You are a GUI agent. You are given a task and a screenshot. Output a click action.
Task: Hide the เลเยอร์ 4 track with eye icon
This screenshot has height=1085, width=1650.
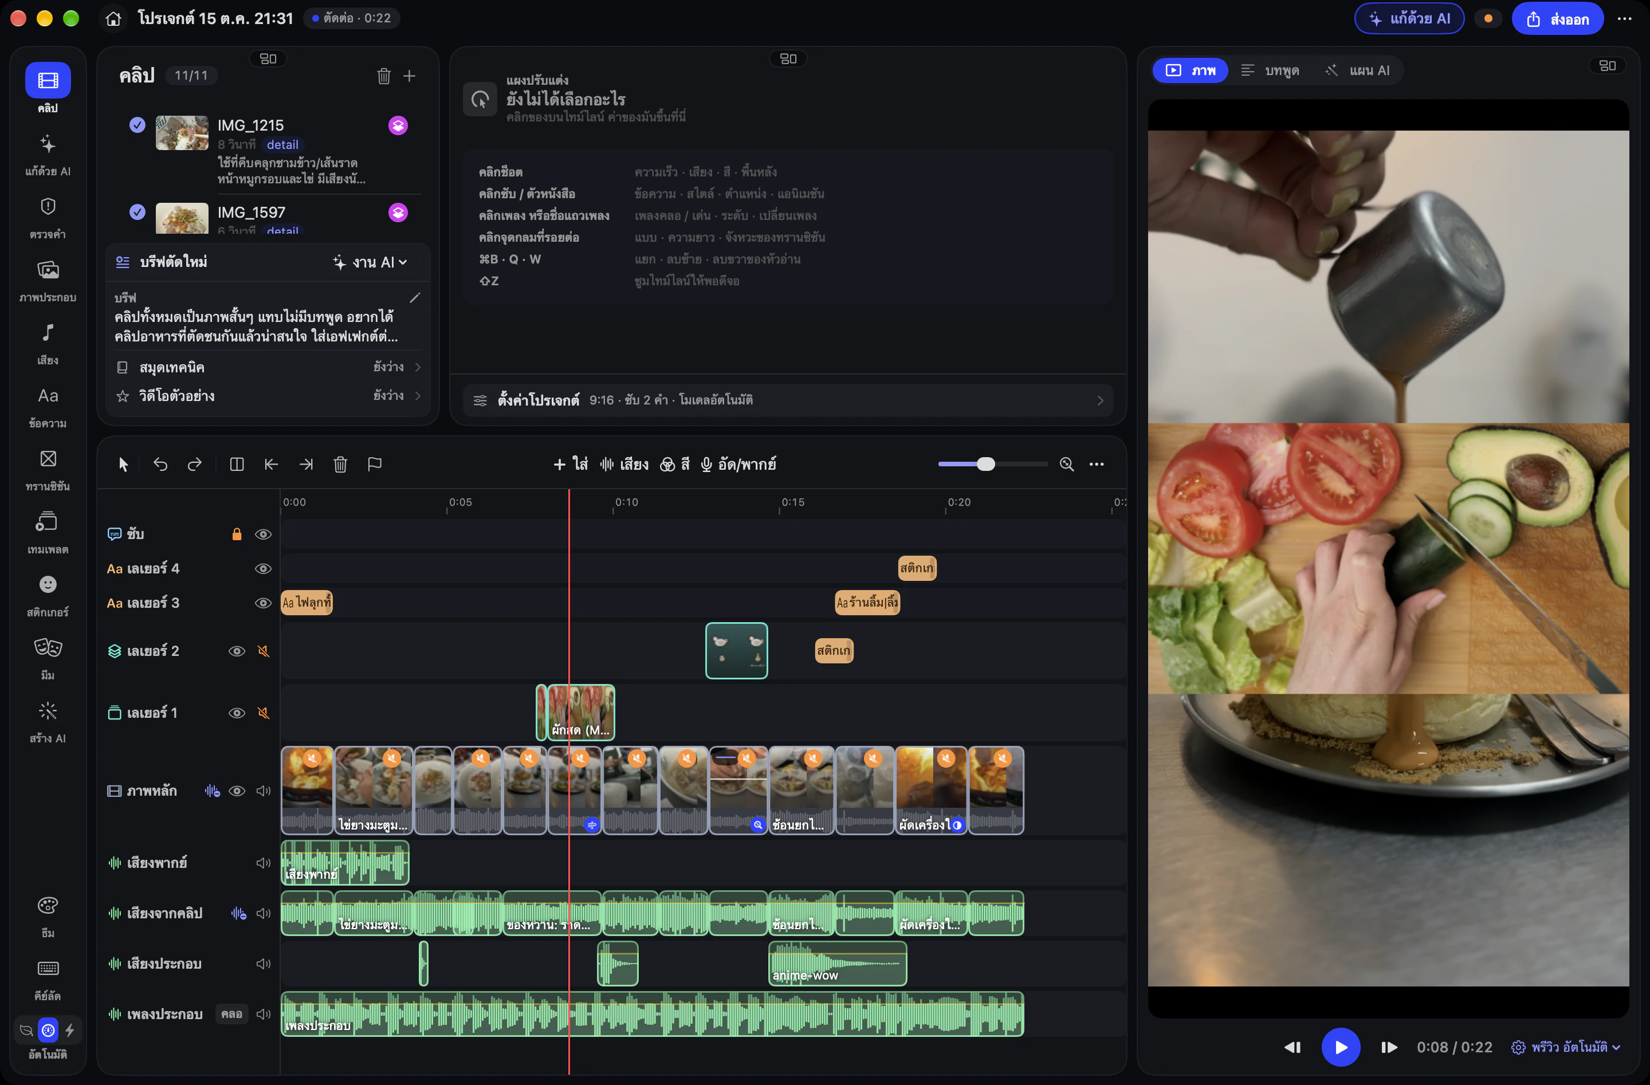263,568
